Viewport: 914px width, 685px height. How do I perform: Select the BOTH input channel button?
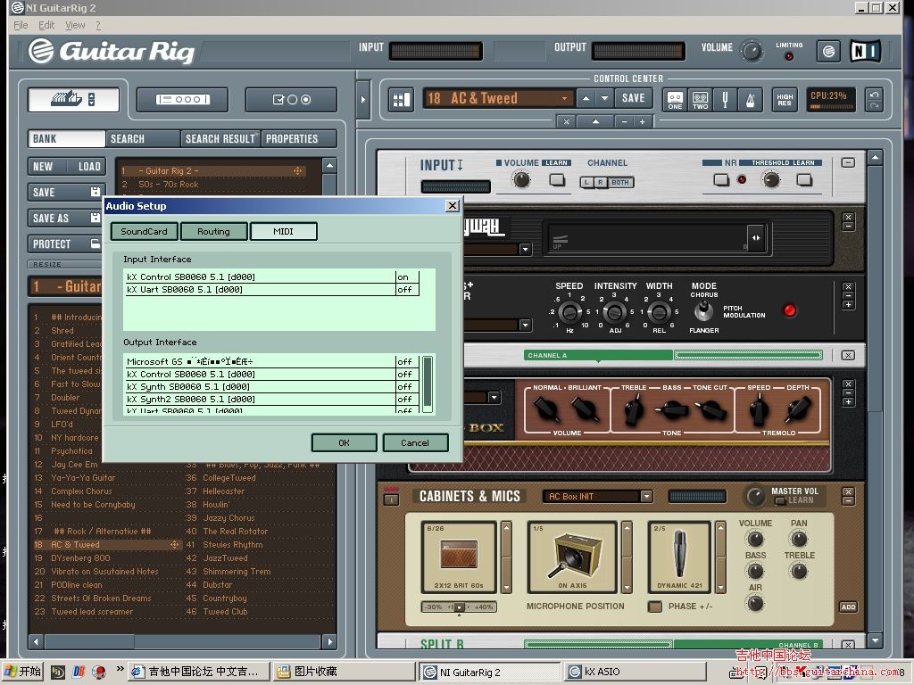[619, 182]
